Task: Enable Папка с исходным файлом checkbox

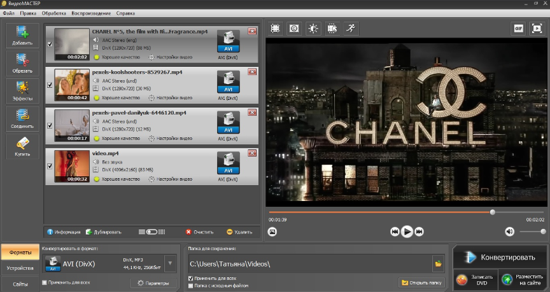Action: [191, 286]
